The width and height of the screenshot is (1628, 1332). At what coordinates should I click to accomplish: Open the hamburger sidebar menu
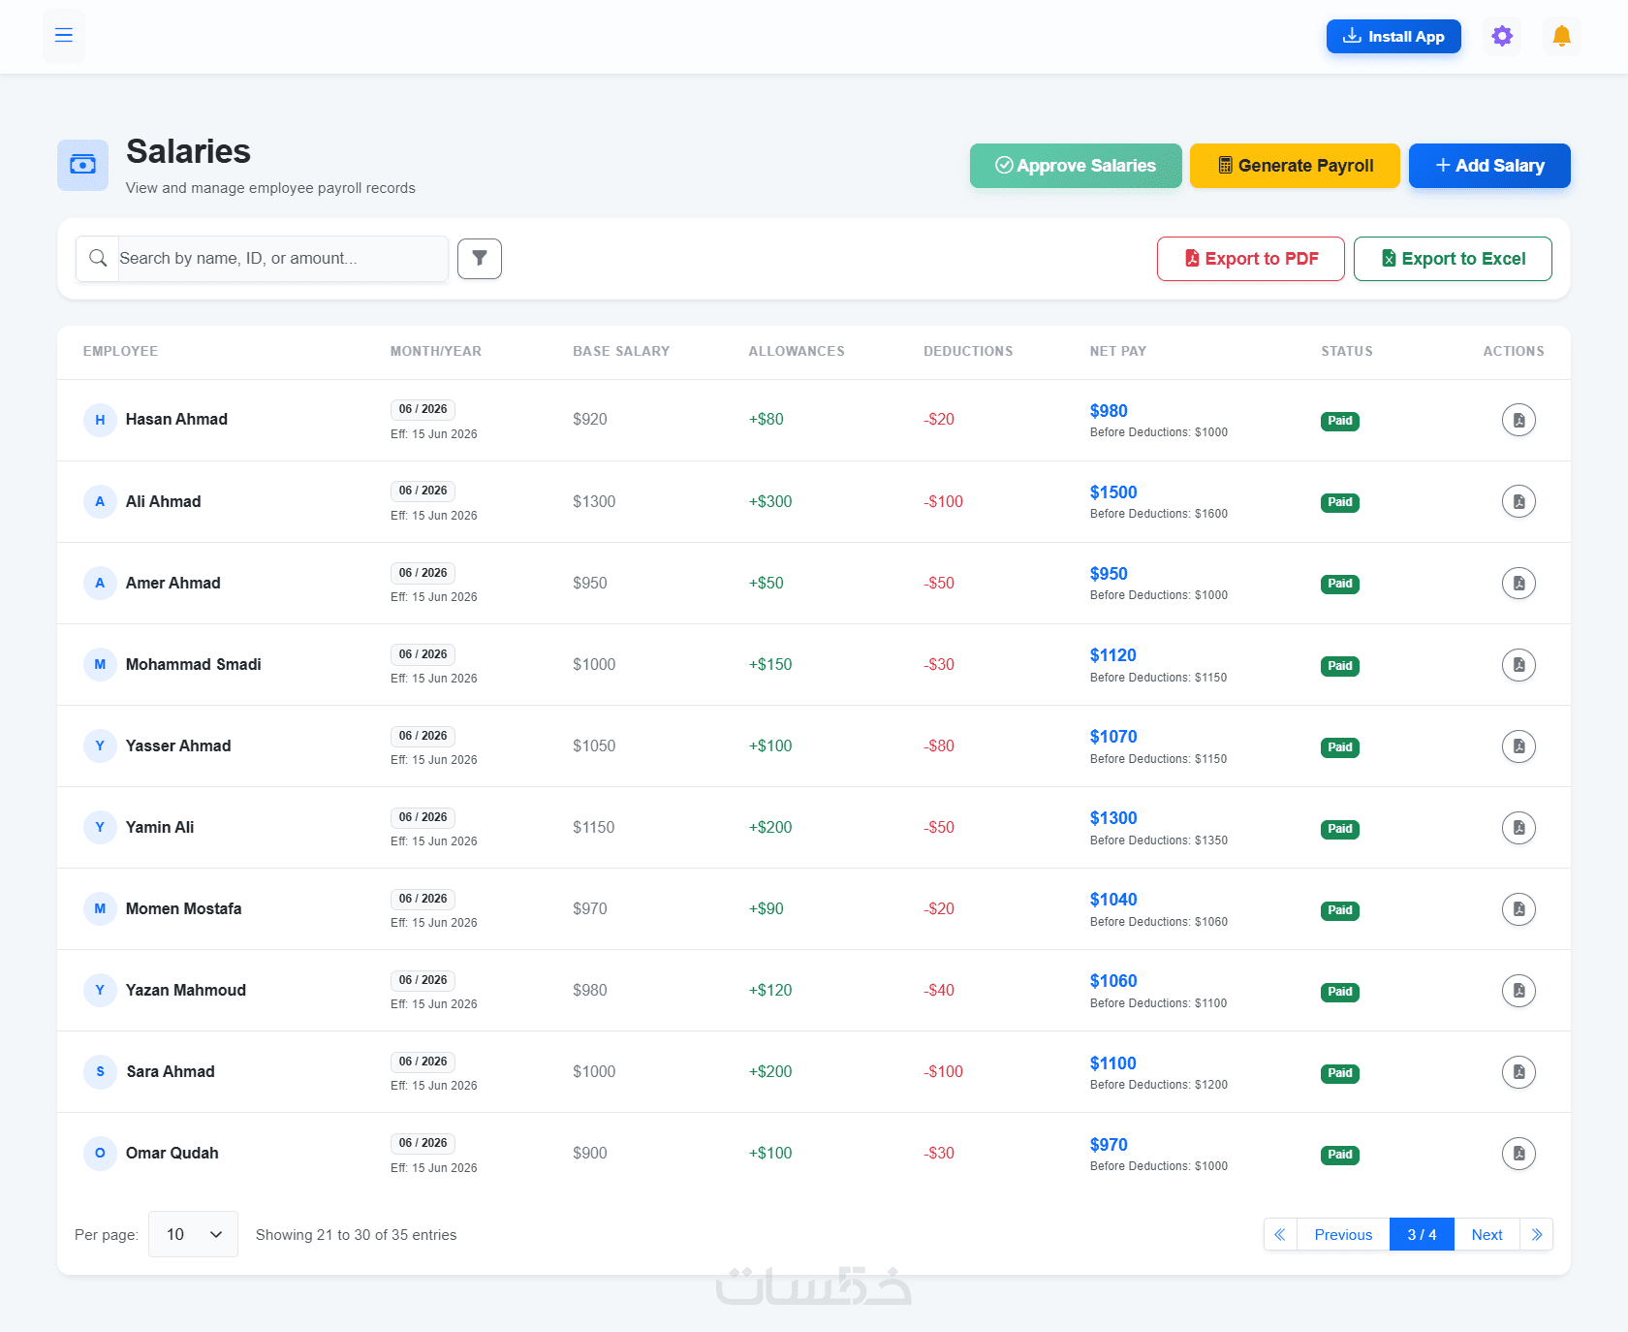(x=64, y=36)
